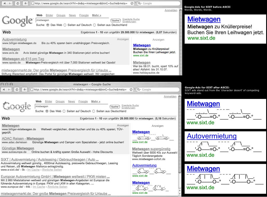Screen dimensions: 267x197
Task: Click the Google search input in the bottom window
Action: coord(71,106)
